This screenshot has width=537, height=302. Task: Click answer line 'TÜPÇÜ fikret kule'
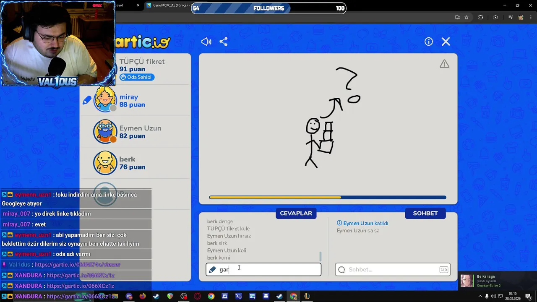(228, 229)
